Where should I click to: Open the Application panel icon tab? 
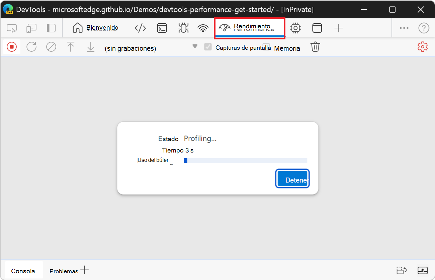(317, 28)
